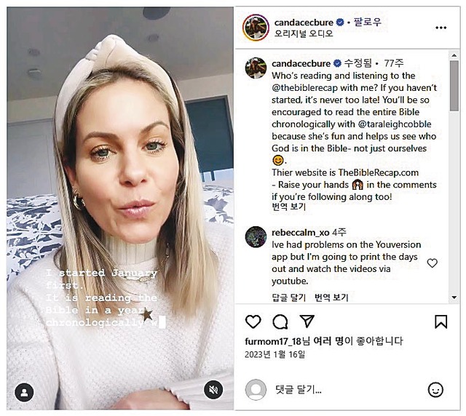Save the post with the bookmark icon
This screenshot has width=466, height=416.
point(441,321)
